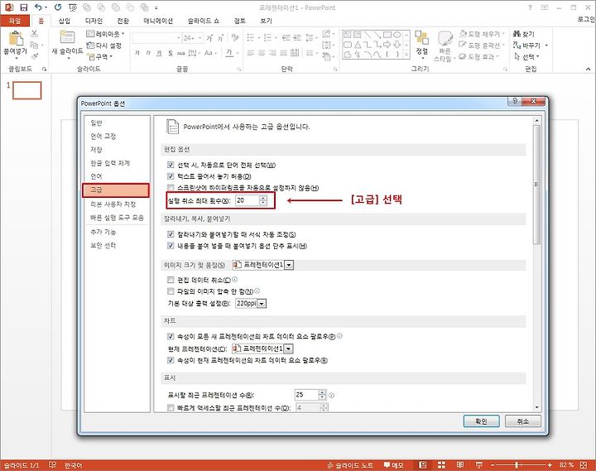Expand the shapes gallery More arrow
The height and width of the screenshot is (471, 596).
[x=406, y=55]
